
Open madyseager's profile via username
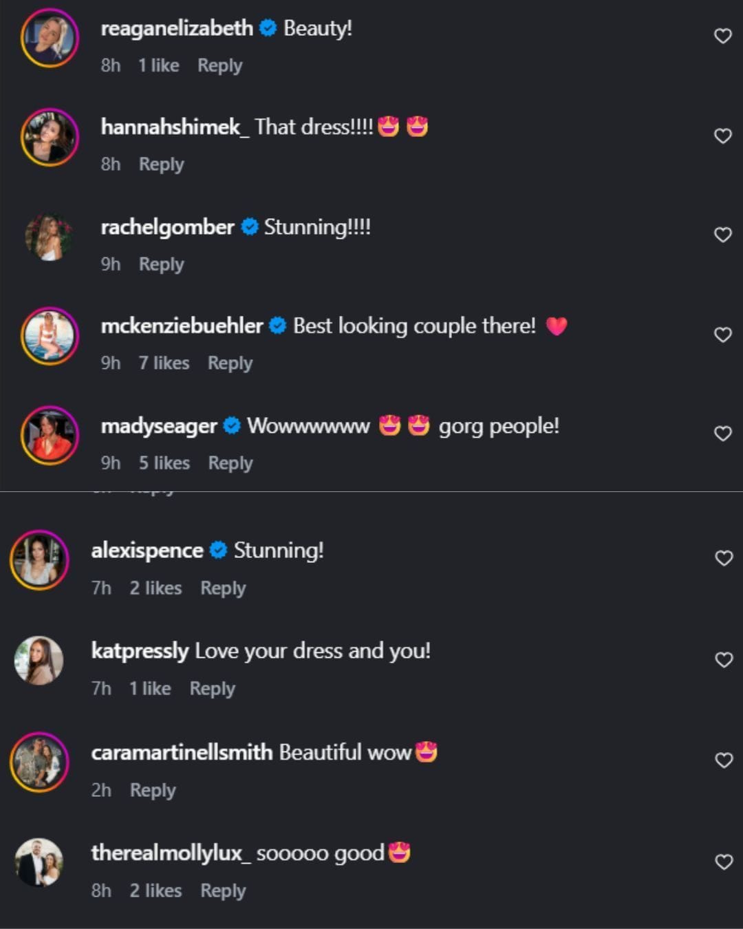tap(159, 426)
